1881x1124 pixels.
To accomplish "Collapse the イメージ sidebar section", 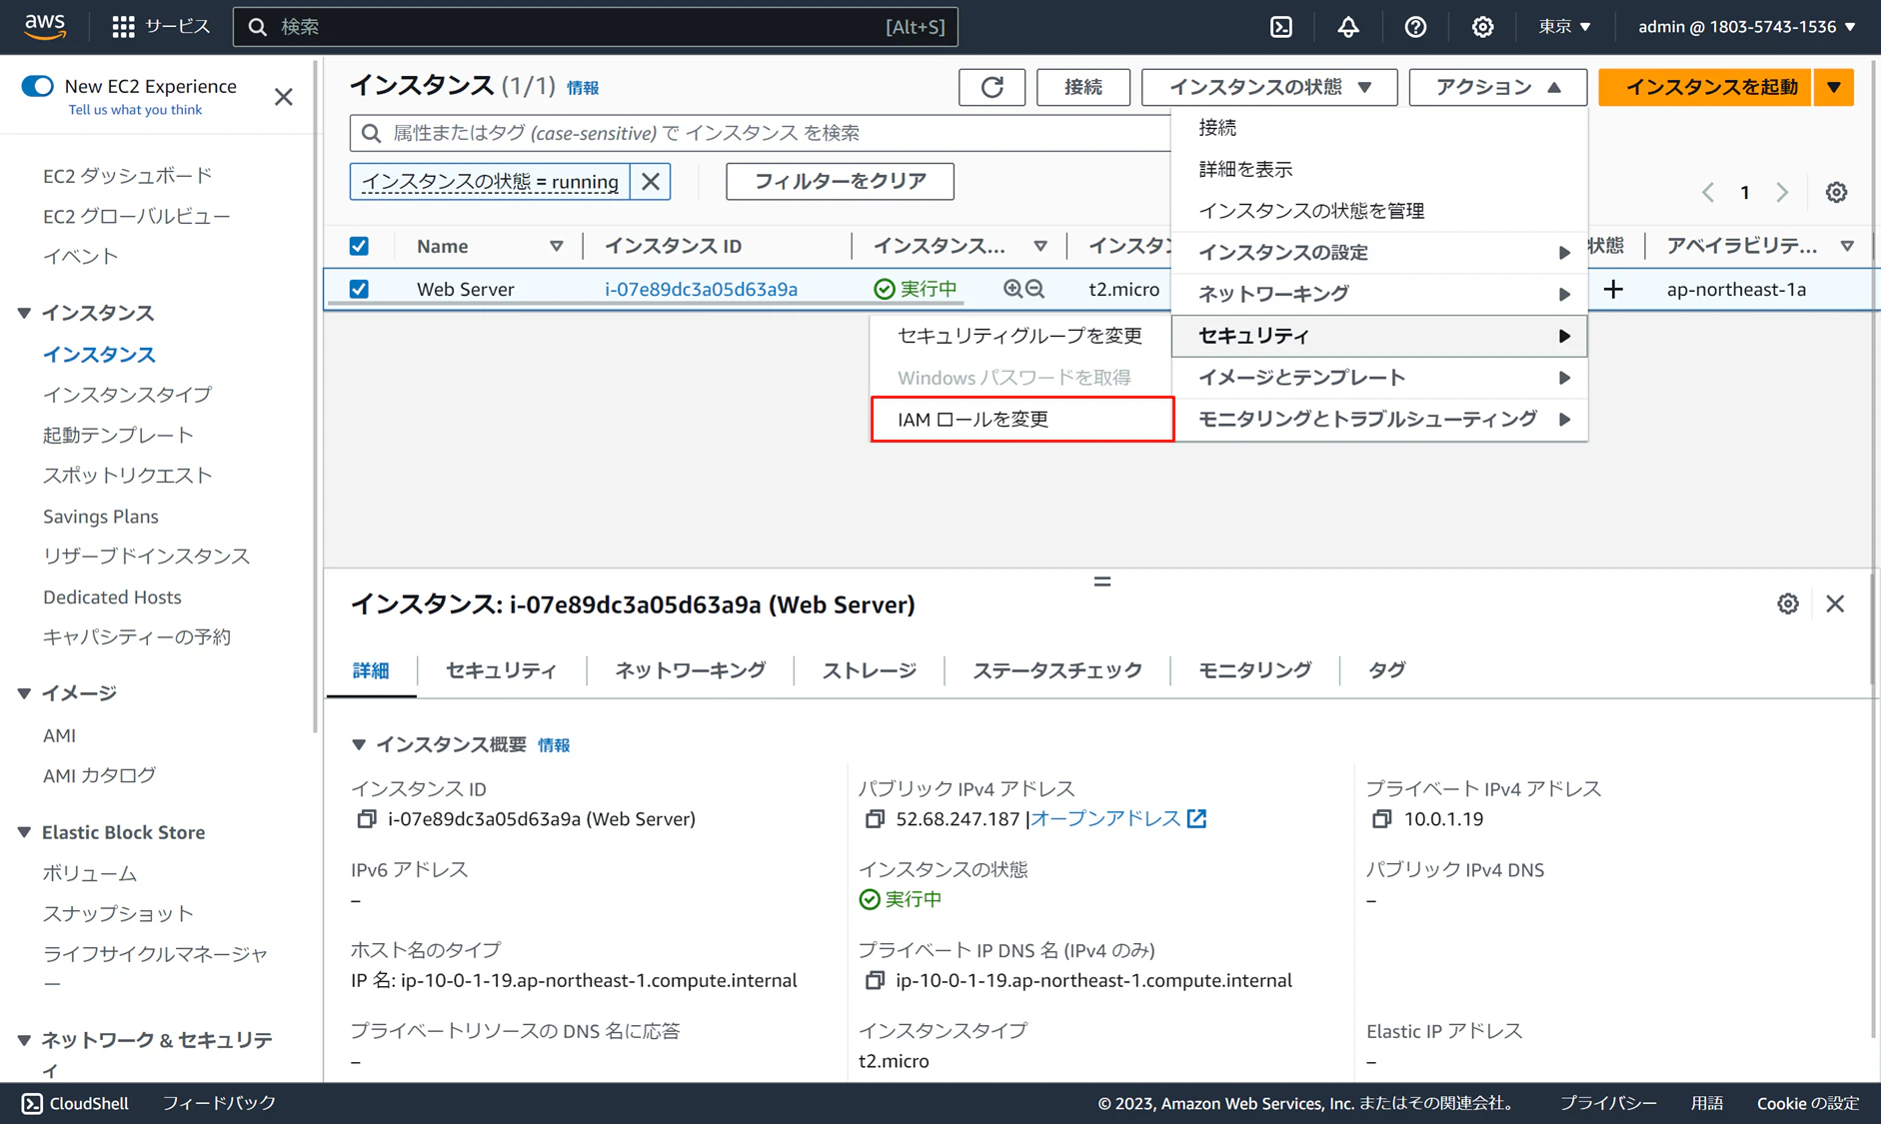I will (24, 693).
